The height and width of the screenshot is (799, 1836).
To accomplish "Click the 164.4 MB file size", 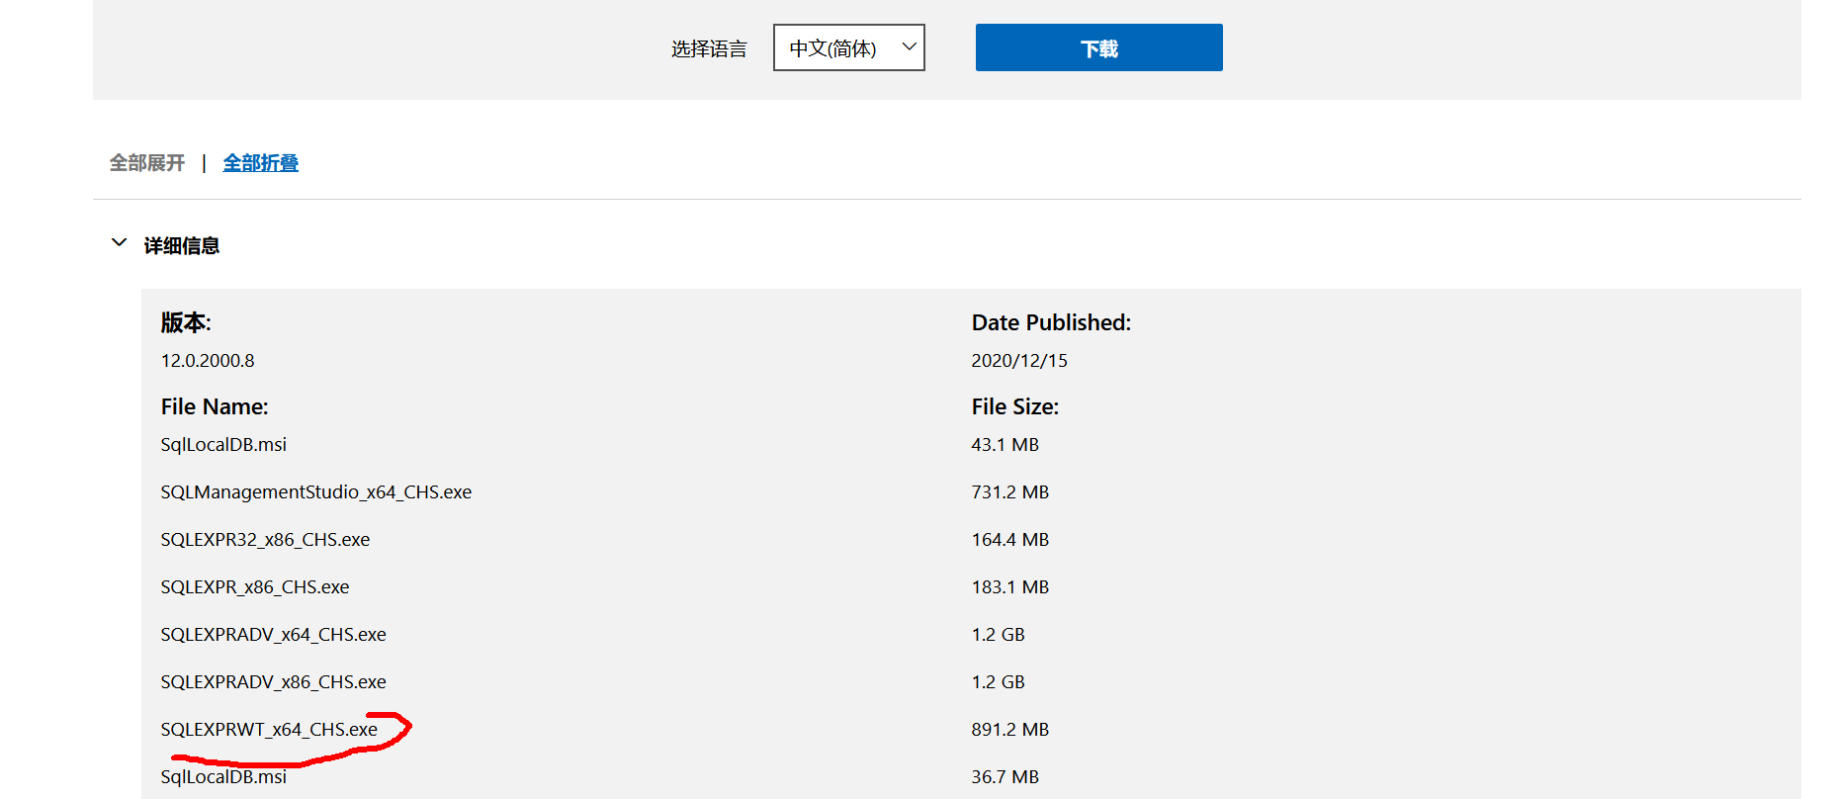I will coord(1009,540).
